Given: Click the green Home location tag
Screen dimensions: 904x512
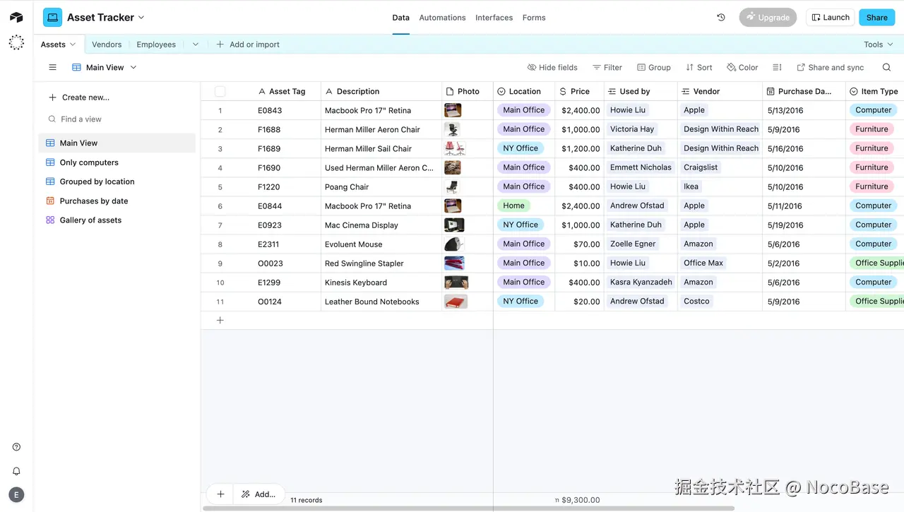Looking at the screenshot, I should tap(513, 206).
